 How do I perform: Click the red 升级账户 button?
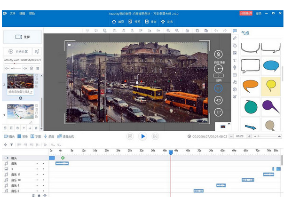[x=246, y=13]
